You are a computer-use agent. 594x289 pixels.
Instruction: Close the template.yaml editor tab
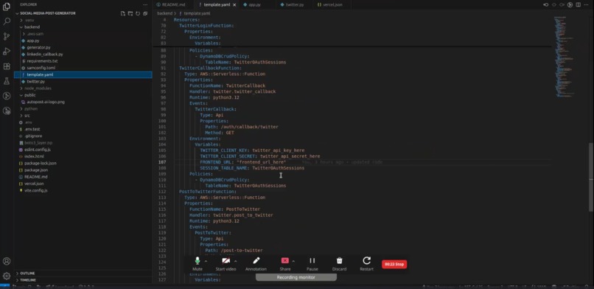[234, 4]
